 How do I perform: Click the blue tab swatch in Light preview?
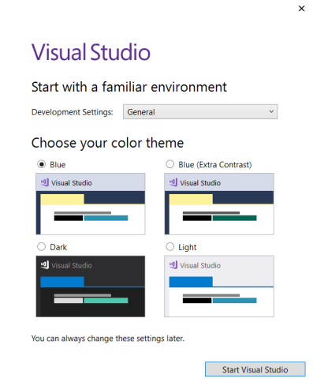pos(191,282)
